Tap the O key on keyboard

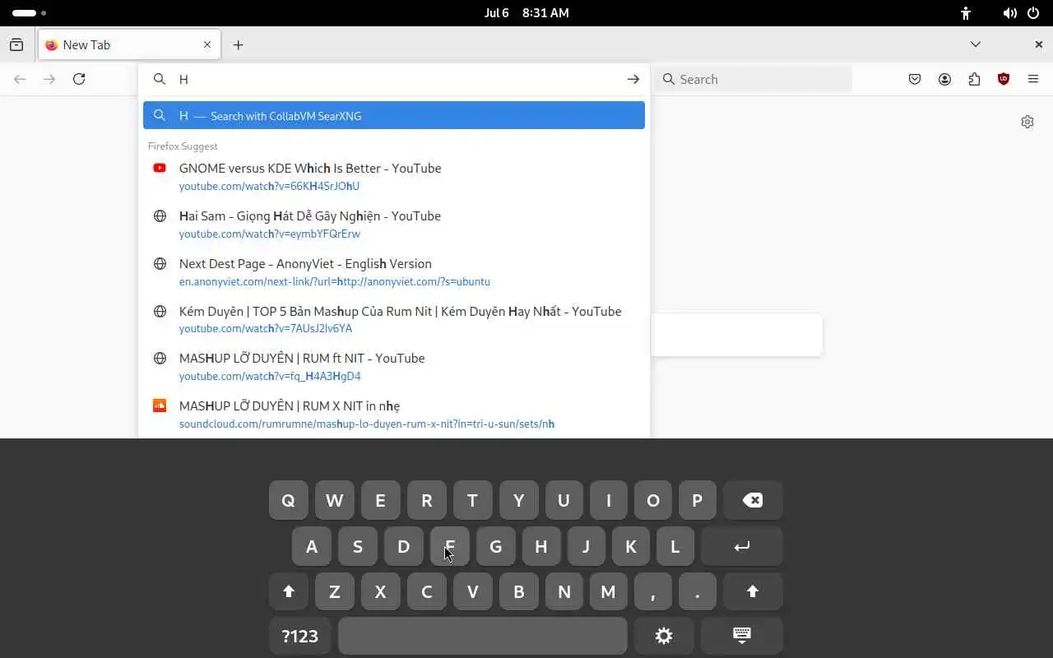click(x=653, y=500)
